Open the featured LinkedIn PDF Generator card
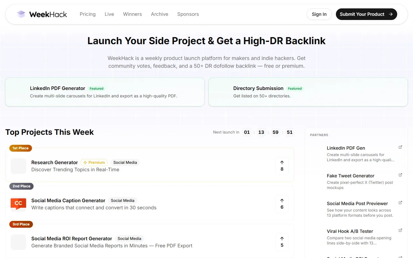 (x=105, y=92)
